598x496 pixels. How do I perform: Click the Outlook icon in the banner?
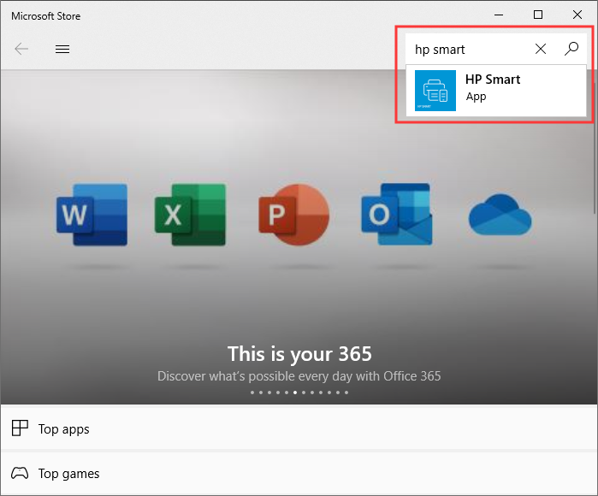click(x=397, y=215)
